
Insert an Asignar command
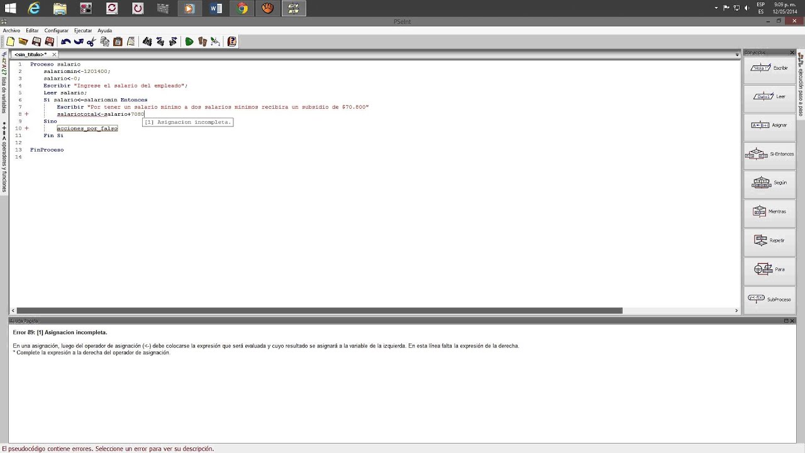coord(769,125)
